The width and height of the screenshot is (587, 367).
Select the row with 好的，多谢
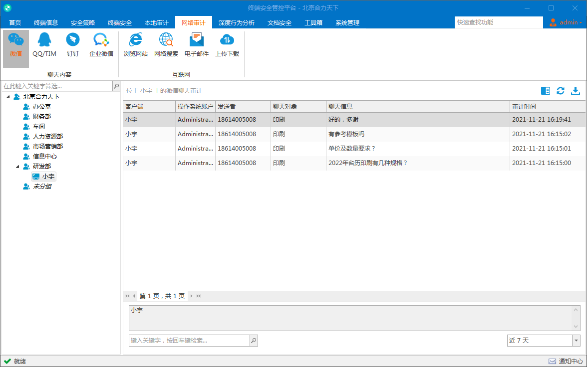coord(354,120)
